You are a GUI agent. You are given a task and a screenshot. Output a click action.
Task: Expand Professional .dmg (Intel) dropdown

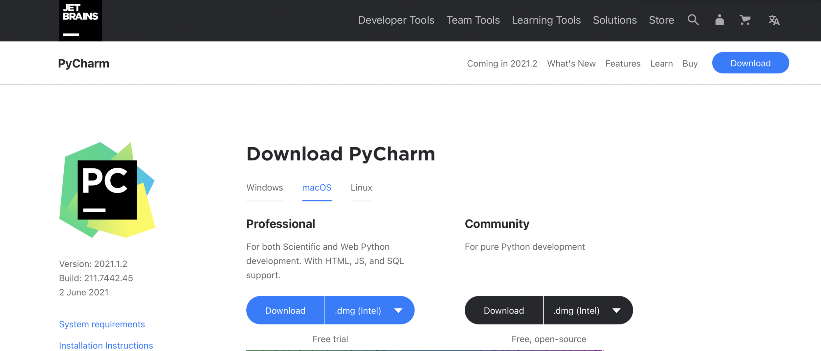pyautogui.click(x=370, y=310)
